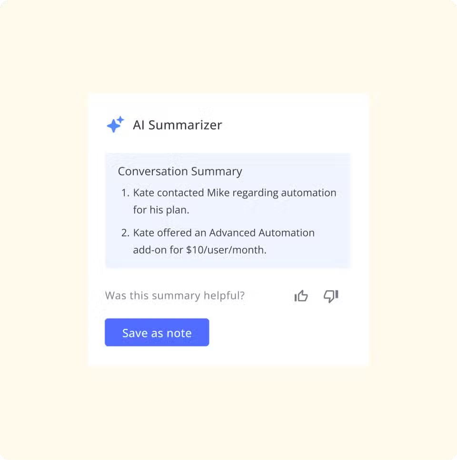This screenshot has height=460, width=457.
Task: Click the AI Summarizer title text
Action: click(x=177, y=125)
